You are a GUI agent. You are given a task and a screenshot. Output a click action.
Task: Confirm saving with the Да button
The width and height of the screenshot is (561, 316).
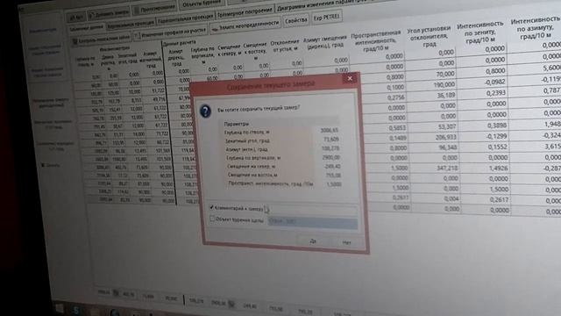(313, 241)
